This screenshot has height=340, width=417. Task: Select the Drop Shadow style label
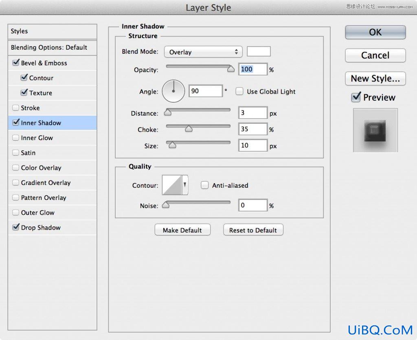click(41, 228)
